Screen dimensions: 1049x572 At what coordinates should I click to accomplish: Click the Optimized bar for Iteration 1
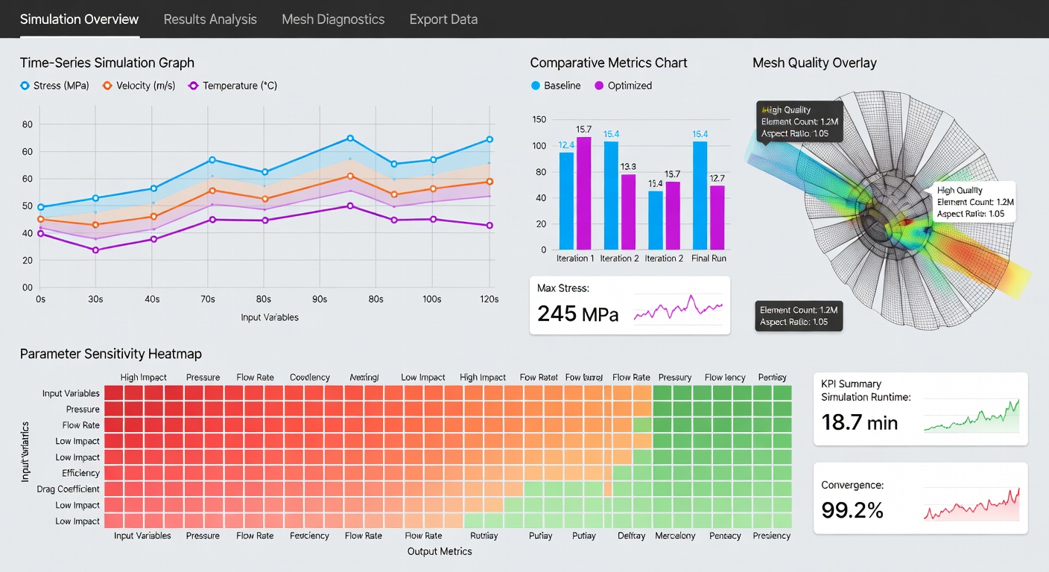coord(584,194)
